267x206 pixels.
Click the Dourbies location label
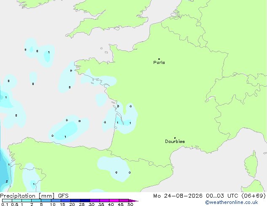(x=175, y=141)
